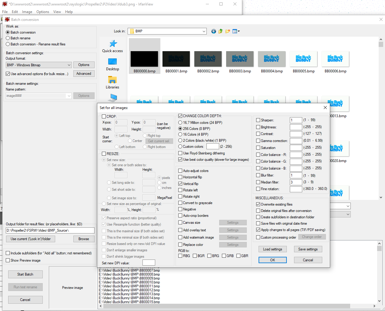Open the Options menu
This screenshot has height=311, width=385.
[x=43, y=12]
